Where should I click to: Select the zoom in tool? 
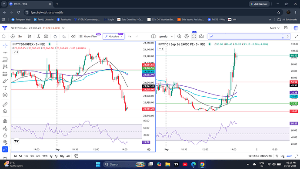coord(5,112)
